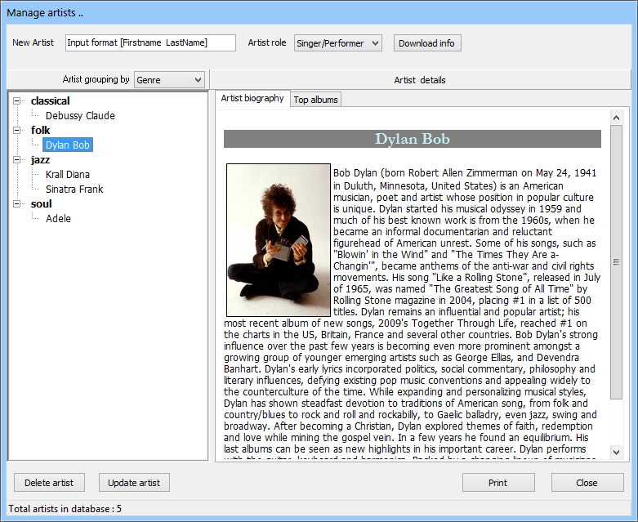Click the biography vertical scrollbar thumb
Screen dimensions: 638x522
tap(616, 262)
